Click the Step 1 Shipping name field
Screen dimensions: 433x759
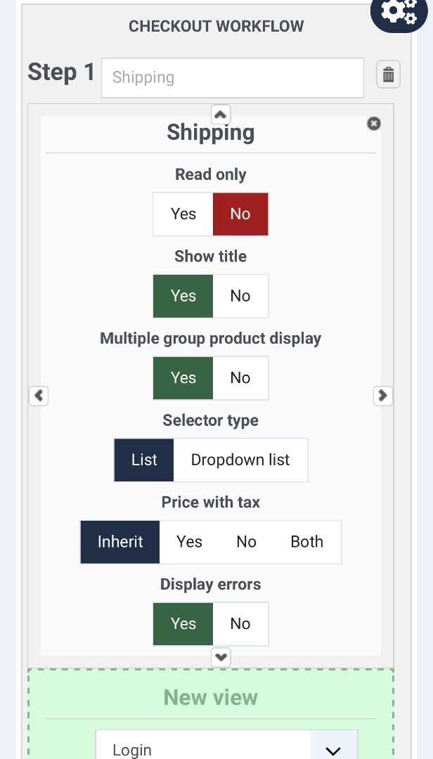coord(233,77)
